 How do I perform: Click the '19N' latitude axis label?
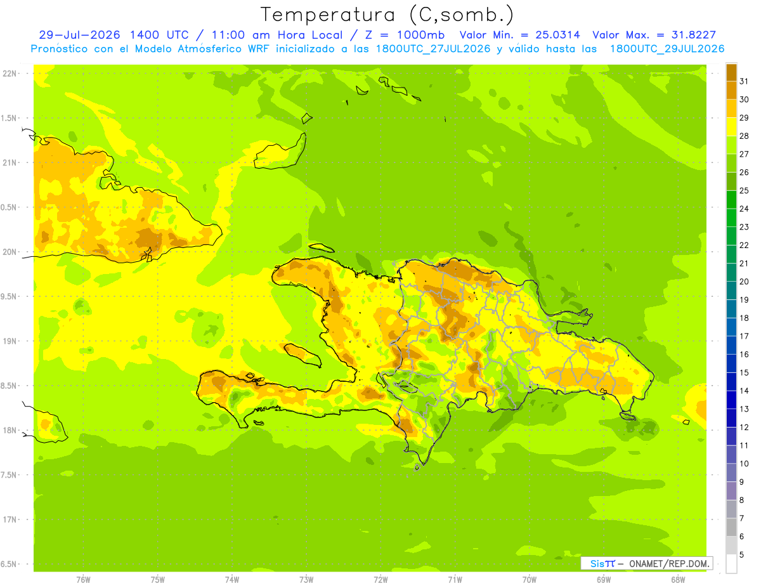[x=10, y=341]
